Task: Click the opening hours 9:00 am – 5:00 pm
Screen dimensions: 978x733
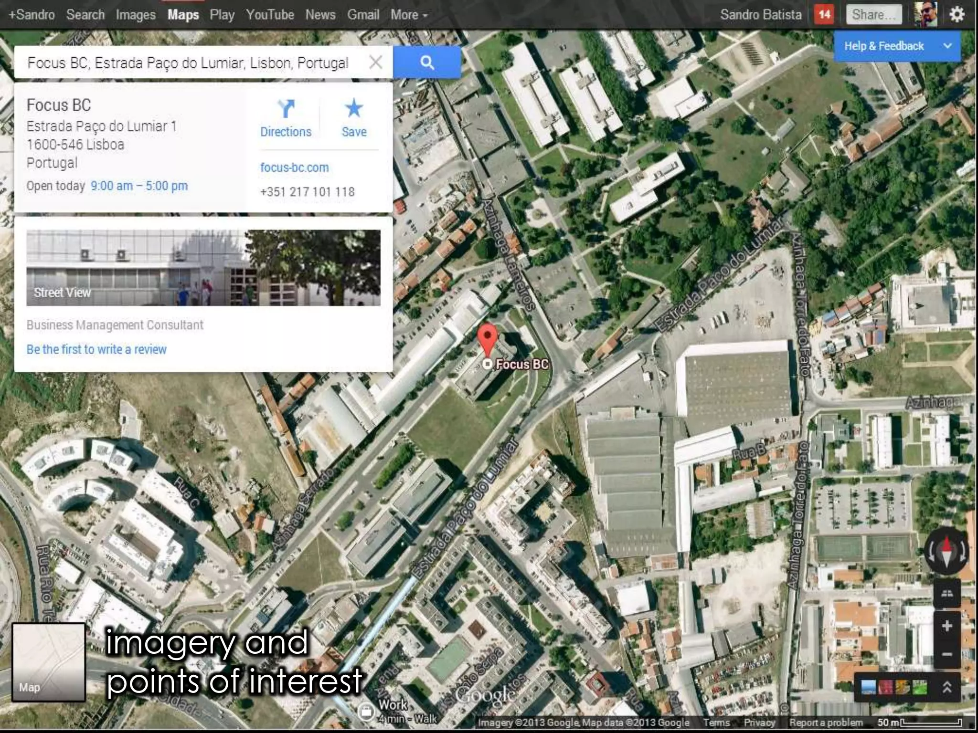Action: point(139,186)
